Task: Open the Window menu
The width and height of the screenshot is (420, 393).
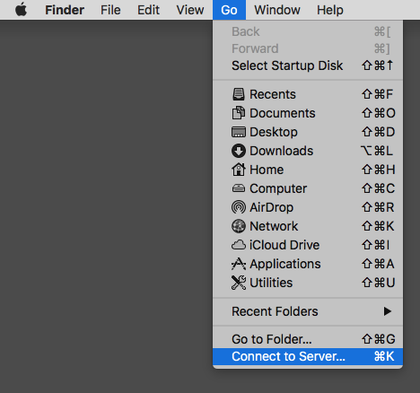Action: [x=277, y=10]
